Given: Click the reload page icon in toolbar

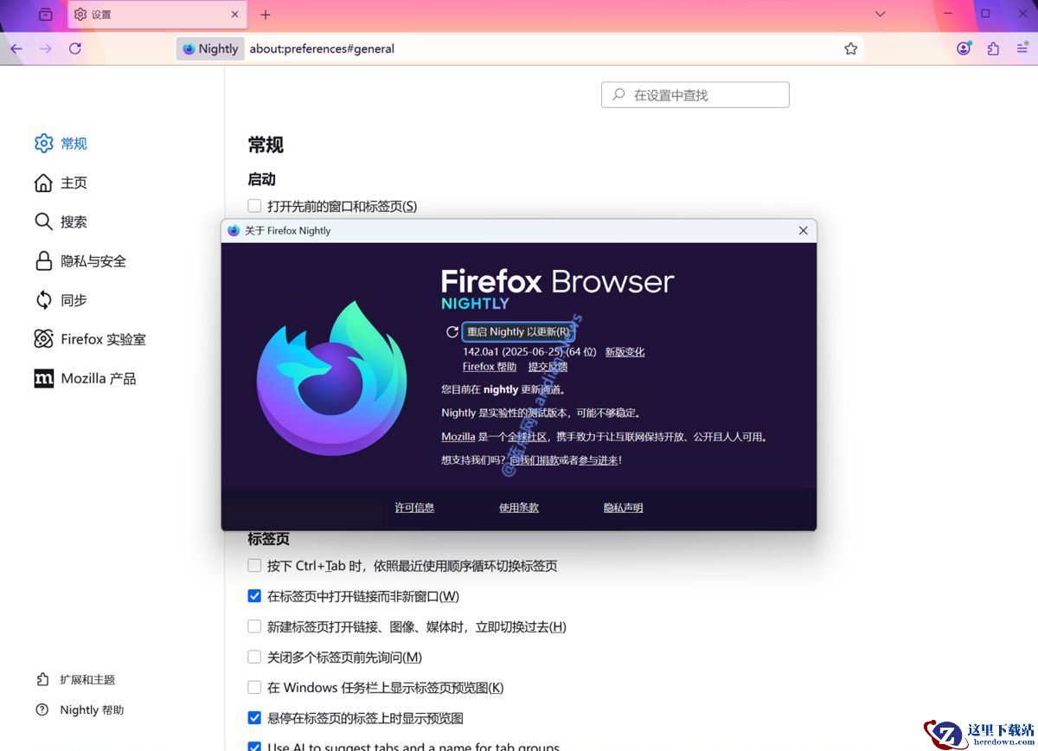Looking at the screenshot, I should coord(75,48).
